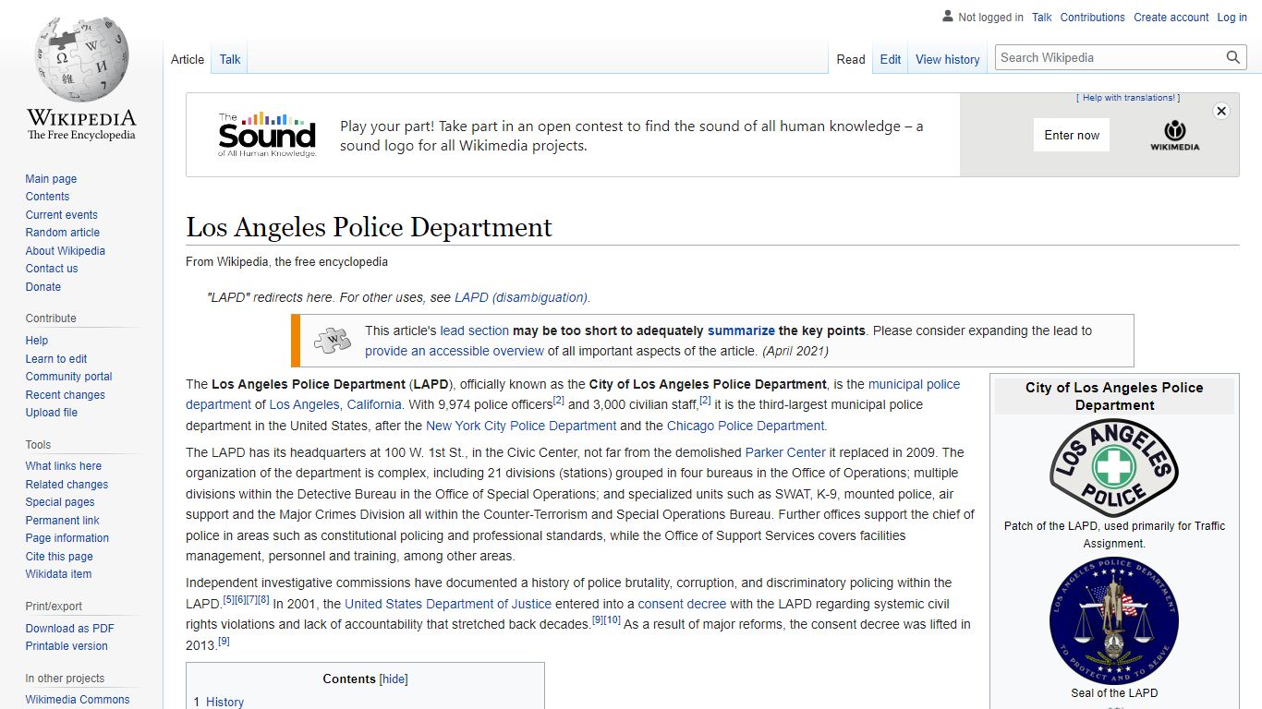Click the Wikimedia logo in banner
This screenshot has height=709, width=1262.
pyautogui.click(x=1174, y=135)
